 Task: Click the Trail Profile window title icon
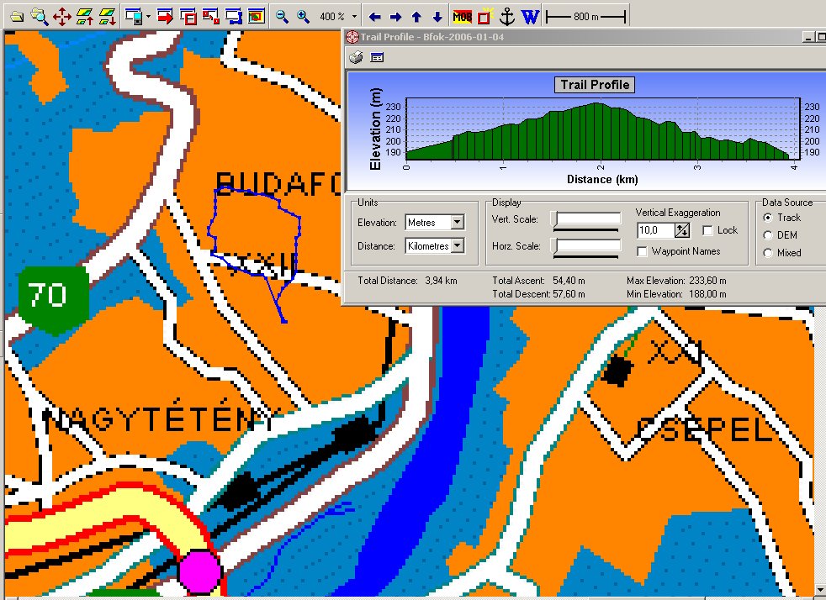click(x=352, y=37)
